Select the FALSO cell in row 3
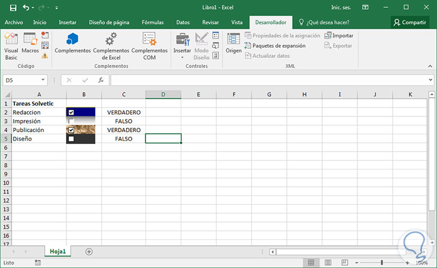Screen dimensions: 437x268 click(123, 121)
